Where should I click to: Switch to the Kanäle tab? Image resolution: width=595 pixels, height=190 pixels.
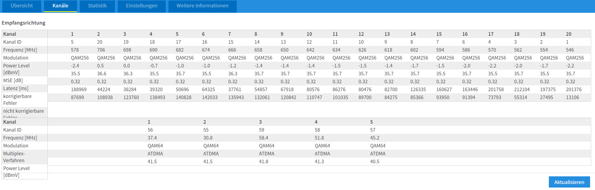60,6
